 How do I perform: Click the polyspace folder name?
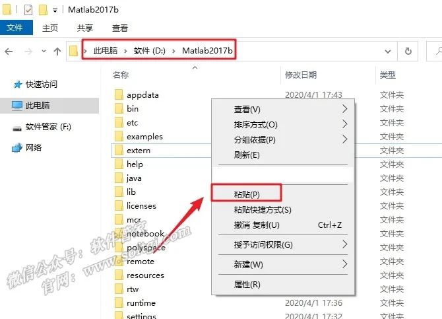146,248
